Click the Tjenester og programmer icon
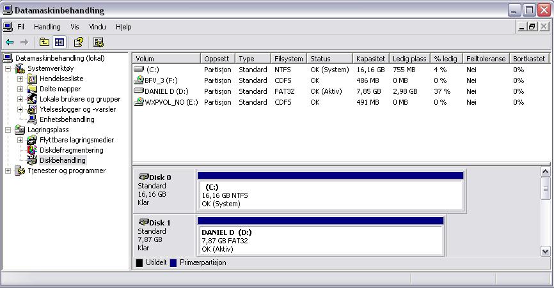554x288 pixels. pyautogui.click(x=20, y=171)
